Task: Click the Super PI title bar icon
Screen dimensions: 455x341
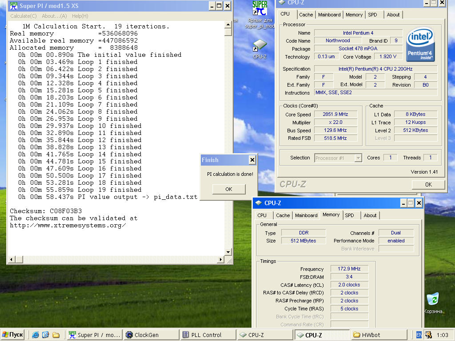Action: point(13,6)
